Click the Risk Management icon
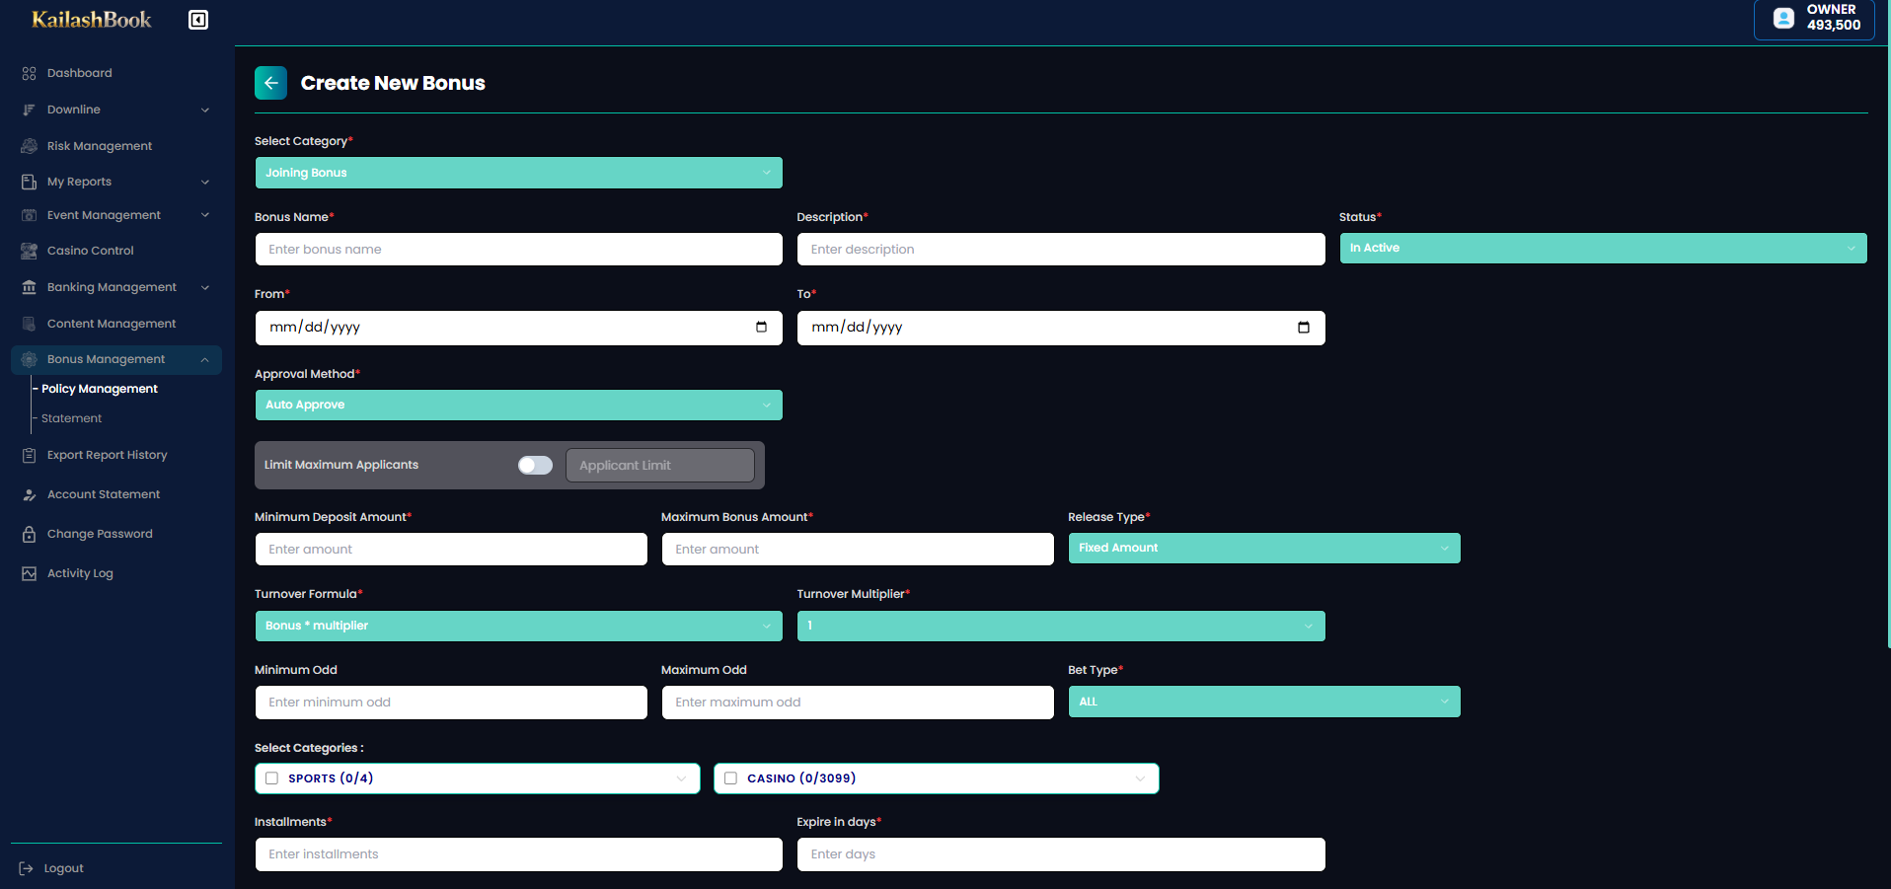 29,146
